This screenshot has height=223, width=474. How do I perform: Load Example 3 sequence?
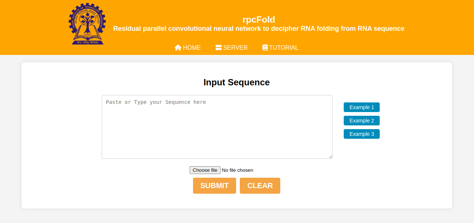click(362, 134)
